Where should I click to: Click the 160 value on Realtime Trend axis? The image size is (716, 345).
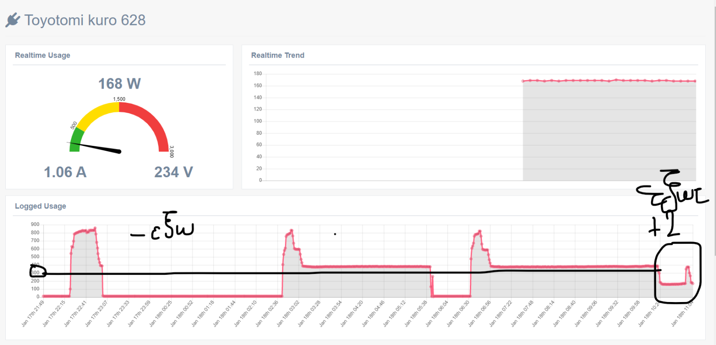coord(258,85)
